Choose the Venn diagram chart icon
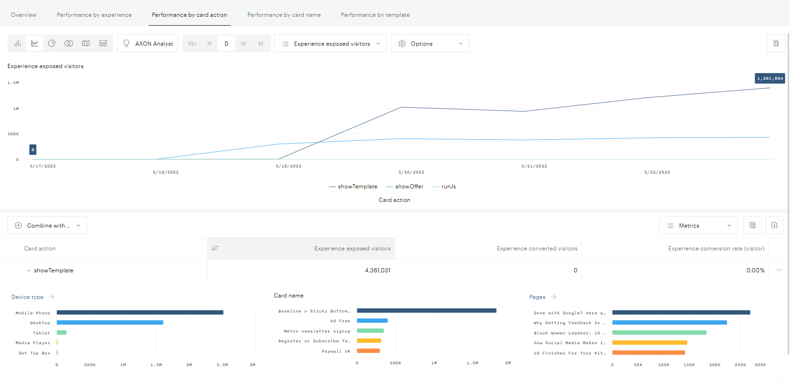This screenshot has width=790, height=381. pyautogui.click(x=69, y=43)
